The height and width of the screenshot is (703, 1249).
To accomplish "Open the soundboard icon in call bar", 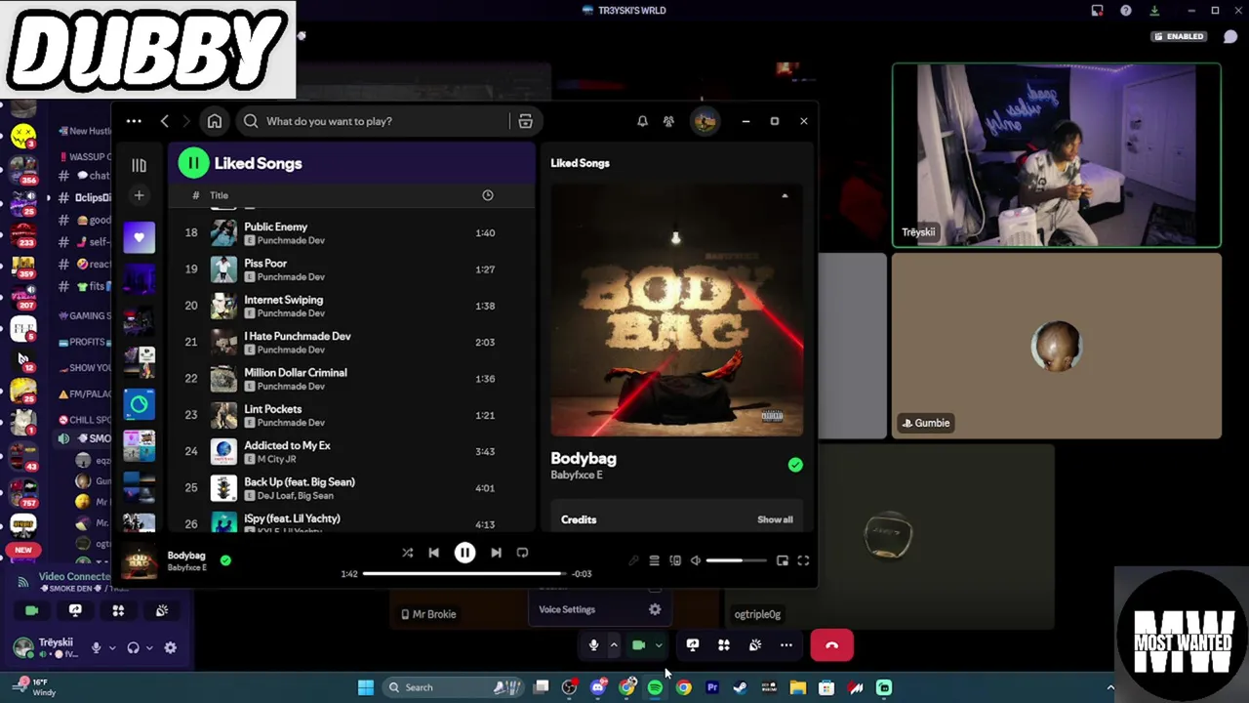I will pos(755,645).
